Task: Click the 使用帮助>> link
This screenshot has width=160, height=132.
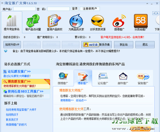Action: pyautogui.click(x=67, y=100)
